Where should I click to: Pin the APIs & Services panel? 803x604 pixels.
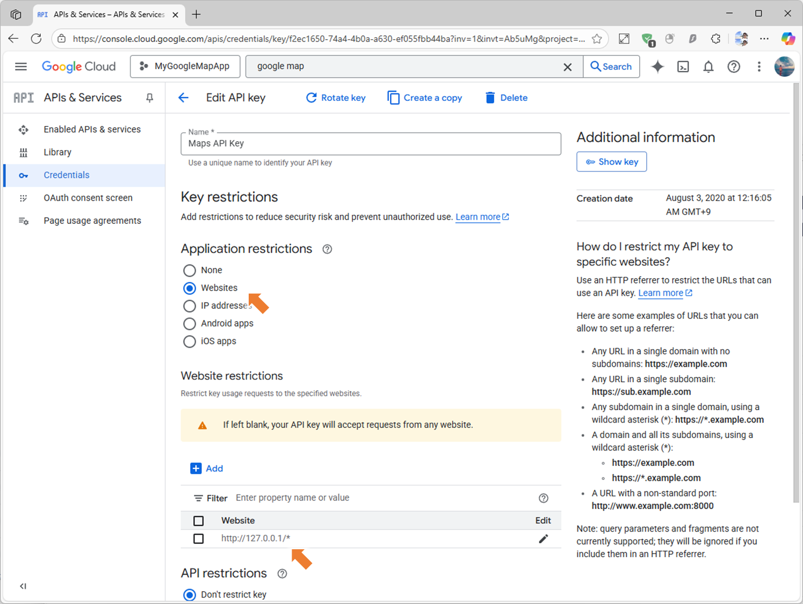149,98
